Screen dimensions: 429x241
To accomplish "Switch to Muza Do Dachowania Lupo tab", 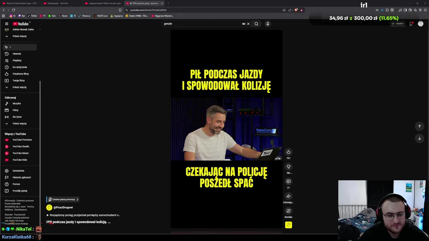I will pos(21,3).
